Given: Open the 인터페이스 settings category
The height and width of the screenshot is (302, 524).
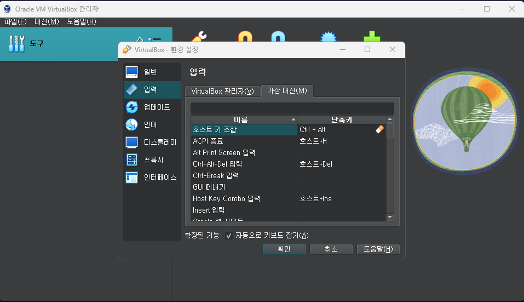Looking at the screenshot, I should coord(152,177).
